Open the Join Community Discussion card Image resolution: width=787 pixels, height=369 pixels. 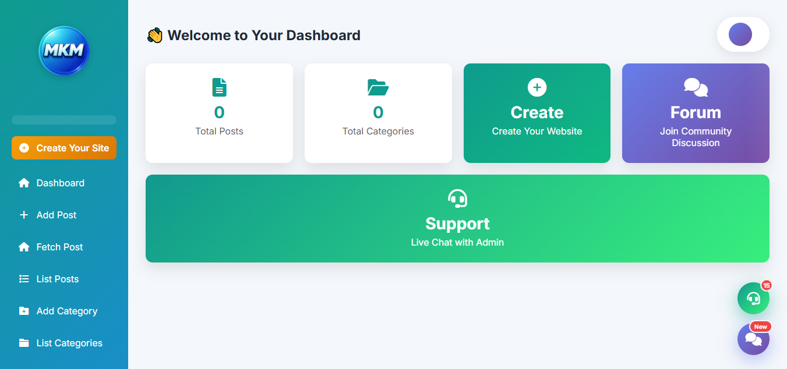tap(696, 113)
